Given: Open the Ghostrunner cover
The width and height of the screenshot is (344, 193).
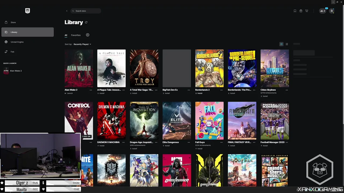Looking at the screenshot, I should 177,170.
